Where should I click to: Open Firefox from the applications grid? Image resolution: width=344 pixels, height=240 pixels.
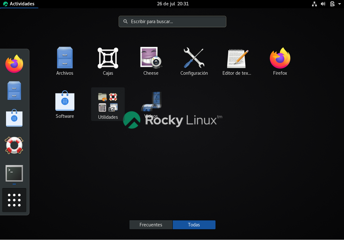pos(280,61)
